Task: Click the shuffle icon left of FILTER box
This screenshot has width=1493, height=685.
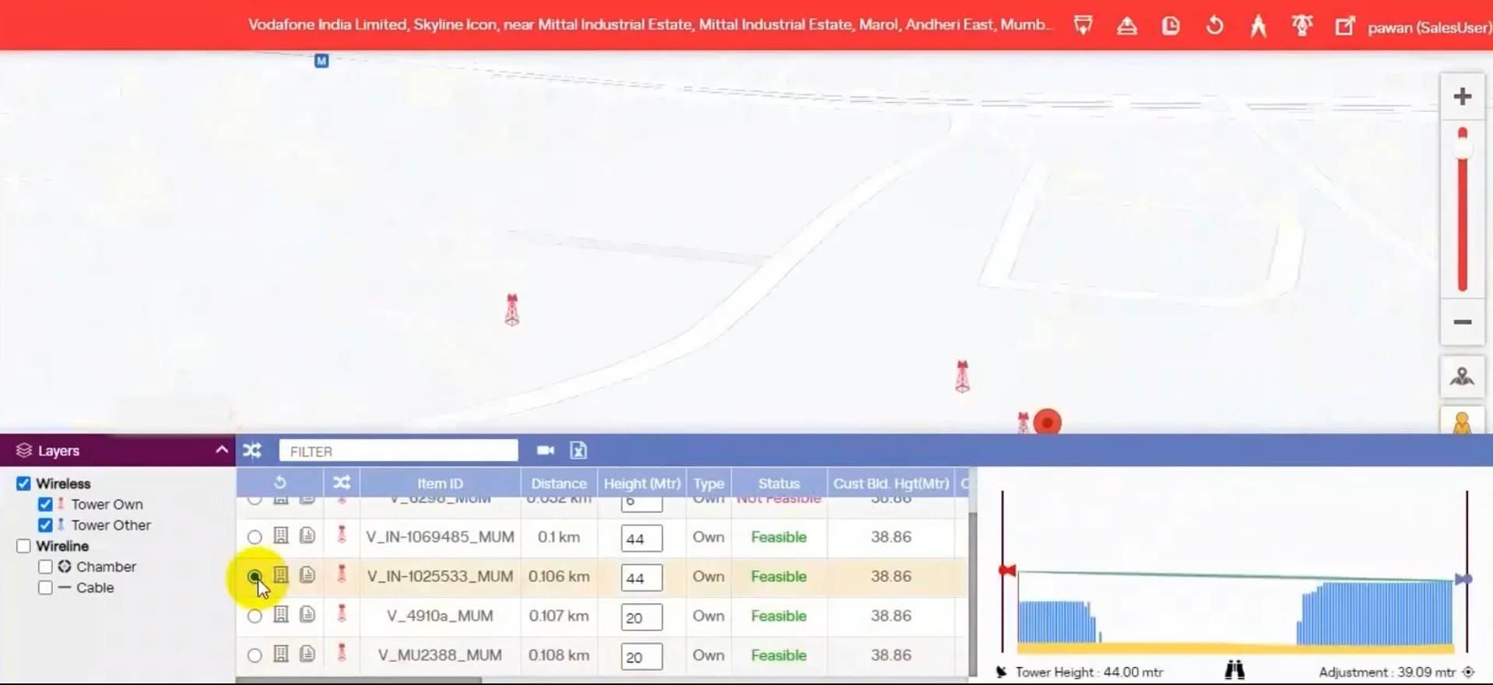Action: coord(252,450)
